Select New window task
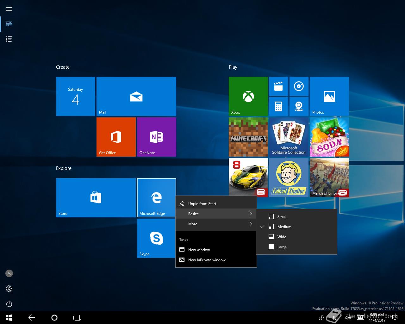The image size is (405, 324). pyautogui.click(x=216, y=250)
